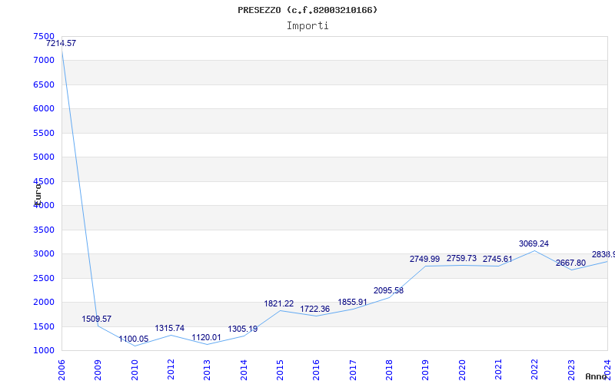Click the 1821.22 data label

(x=279, y=303)
